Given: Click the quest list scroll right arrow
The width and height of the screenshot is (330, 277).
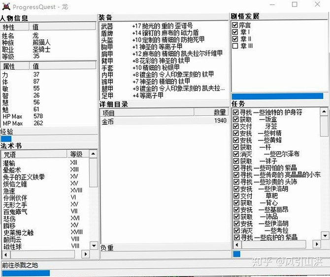Looking at the screenshot, I should click(317, 244).
